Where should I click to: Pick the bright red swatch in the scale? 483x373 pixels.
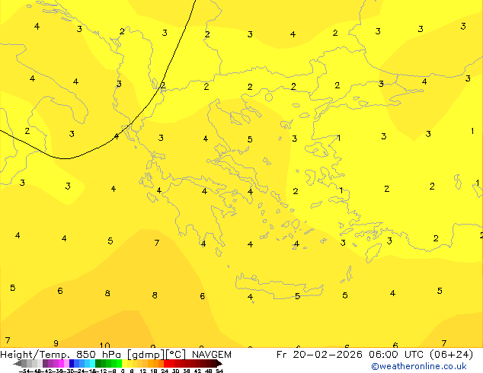pos(166,364)
